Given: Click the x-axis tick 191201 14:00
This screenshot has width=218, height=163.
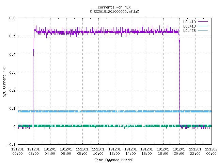Looking at the screenshot, I should coord(130,151).
